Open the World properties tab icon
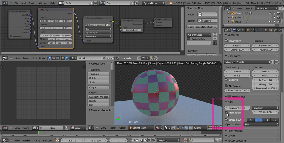Viewport: 284px width, 143px height. coord(243,30)
